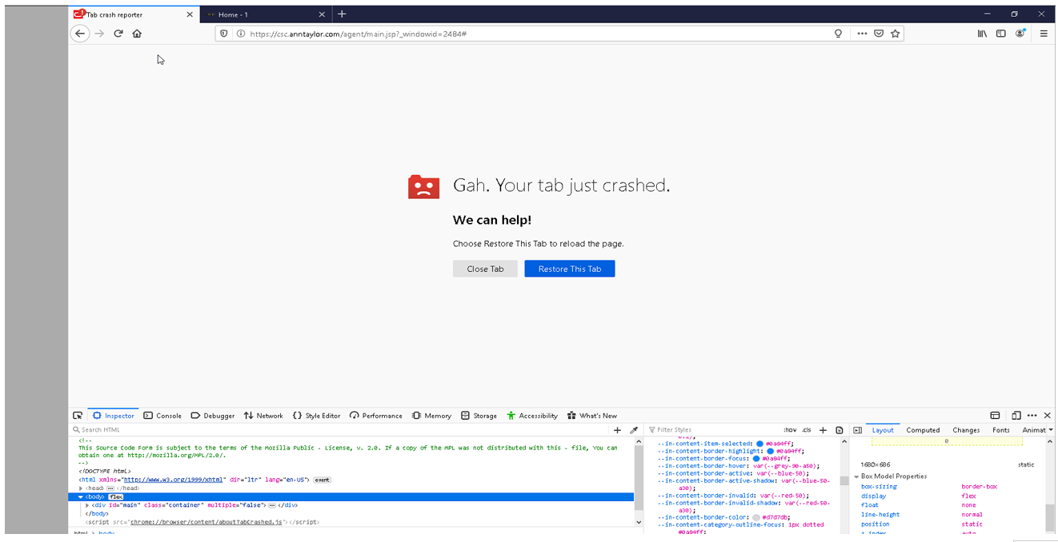Viewport: 1058px width, 542px height.
Task: Open the sidebar tabs overflow dropdown
Action: coord(1050,430)
